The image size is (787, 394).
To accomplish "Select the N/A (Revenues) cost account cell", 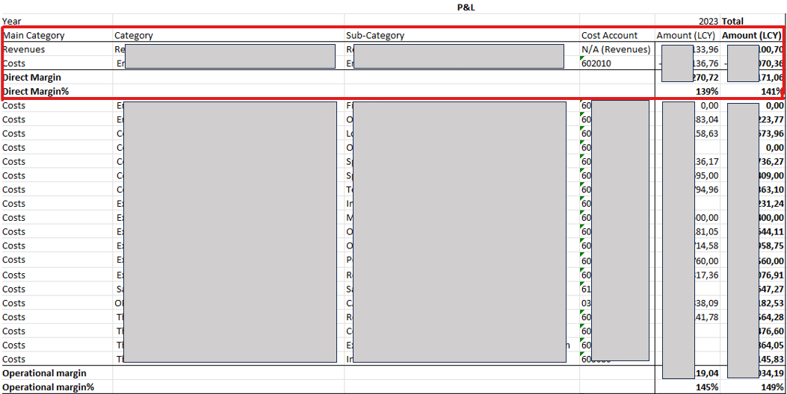I will [x=616, y=50].
